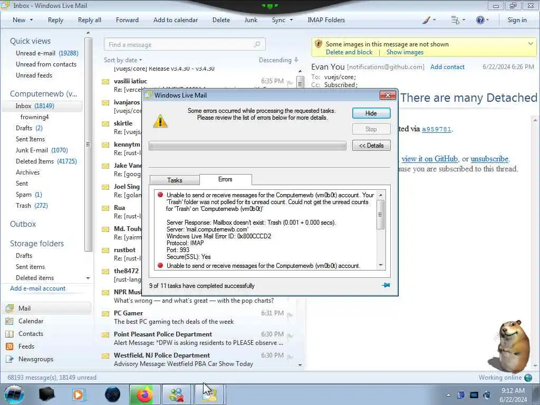
Task: Flag the PC Gamer message
Action: 290,314
